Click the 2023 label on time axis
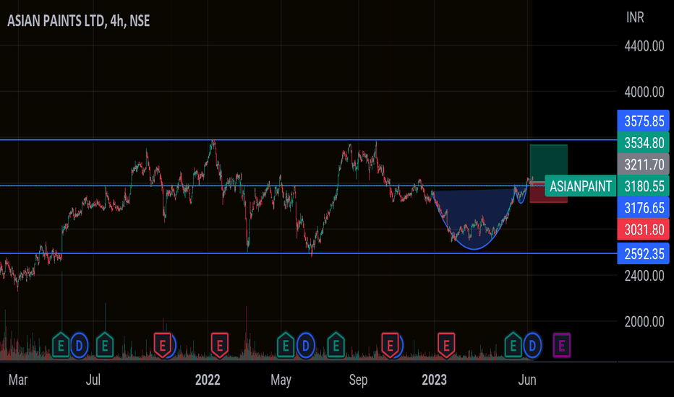The width and height of the screenshot is (674, 397). point(434,380)
